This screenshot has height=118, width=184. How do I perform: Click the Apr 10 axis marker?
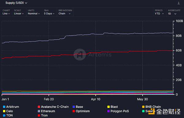click(x=96, y=99)
